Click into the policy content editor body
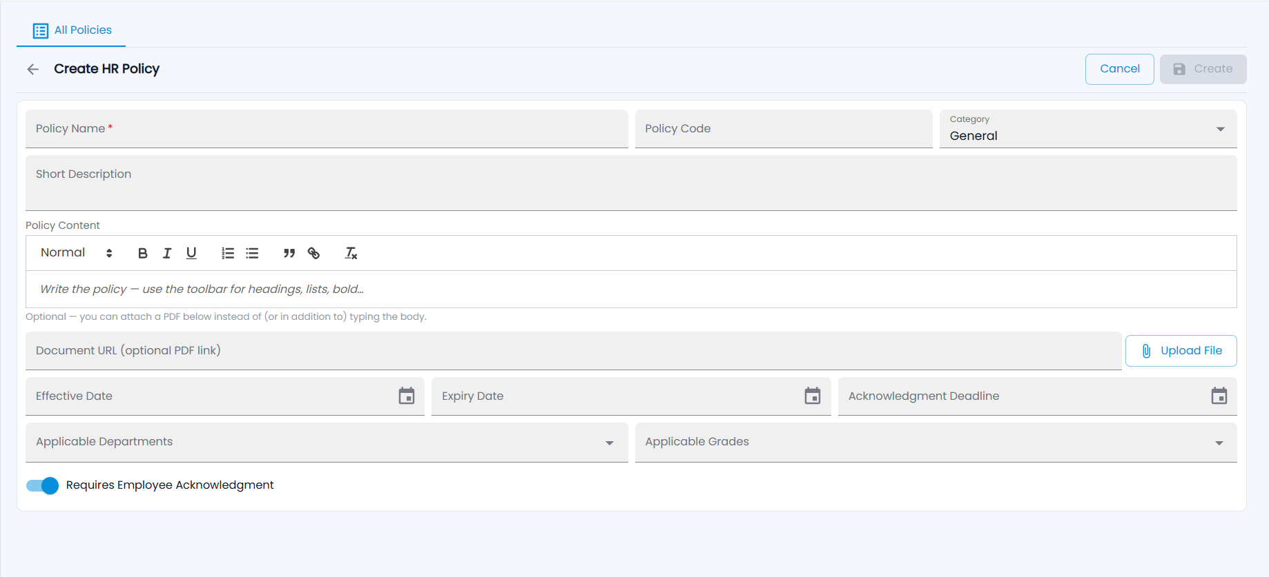The width and height of the screenshot is (1269, 577). pyautogui.click(x=631, y=290)
